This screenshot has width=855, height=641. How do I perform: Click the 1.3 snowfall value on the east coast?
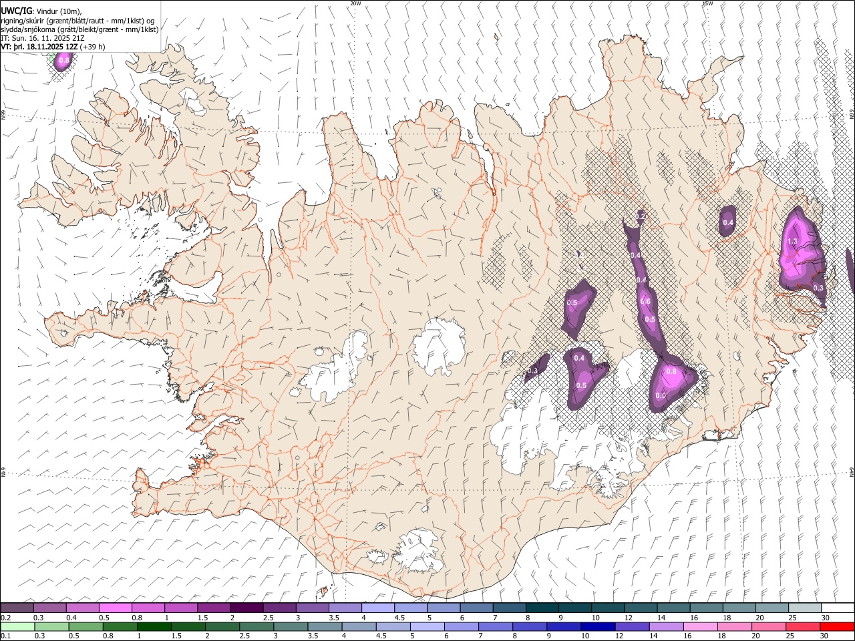click(793, 242)
